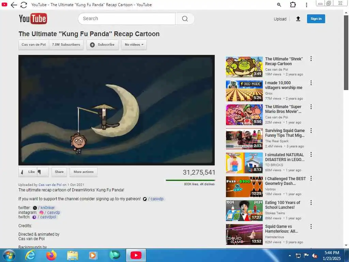Click the YouTube taskbar app button
Viewport: 349px width, 262px height.
(x=136, y=255)
